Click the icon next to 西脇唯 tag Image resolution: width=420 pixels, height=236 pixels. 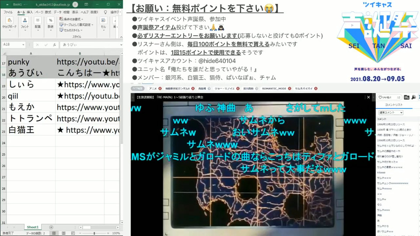pos(209,89)
